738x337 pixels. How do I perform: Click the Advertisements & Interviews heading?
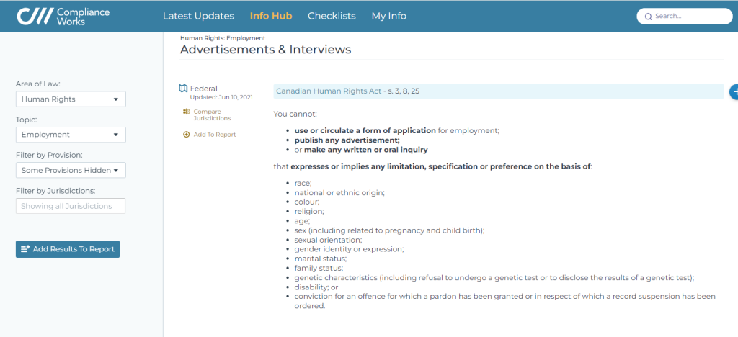(x=265, y=50)
